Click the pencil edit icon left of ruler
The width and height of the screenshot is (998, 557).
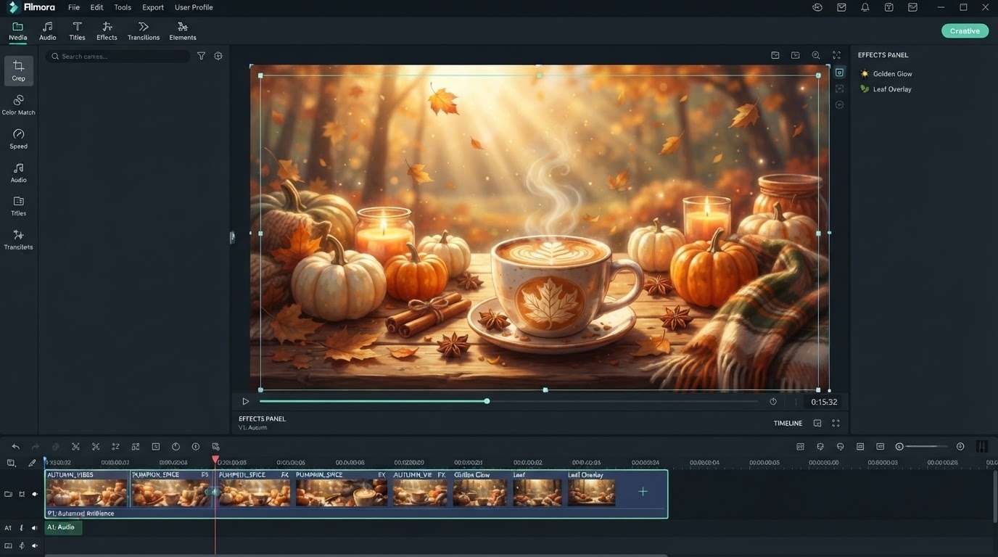pos(32,463)
